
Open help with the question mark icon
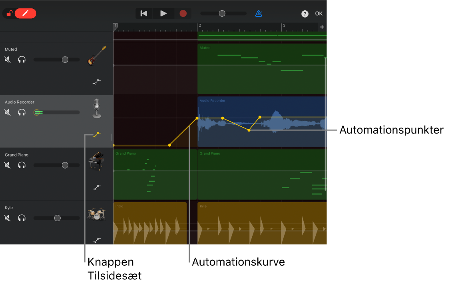[x=305, y=14]
